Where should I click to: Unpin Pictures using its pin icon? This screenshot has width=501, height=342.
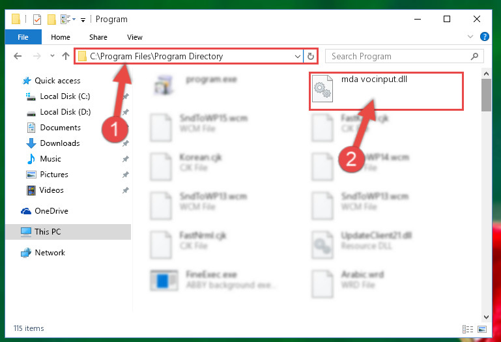tap(126, 175)
